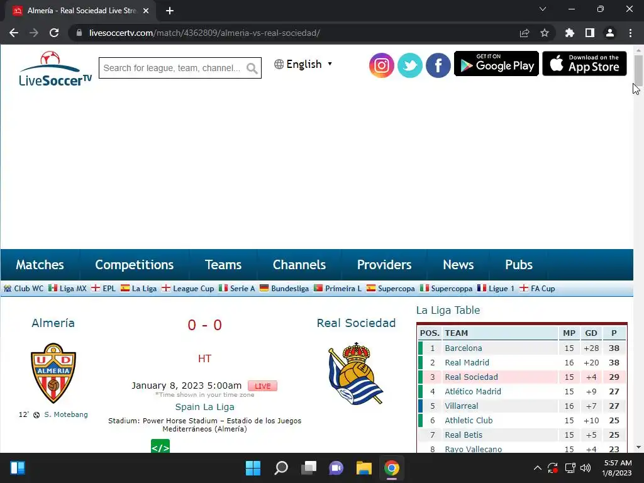Click Real Madrid in La Liga table
The image size is (644, 483).
(x=467, y=363)
